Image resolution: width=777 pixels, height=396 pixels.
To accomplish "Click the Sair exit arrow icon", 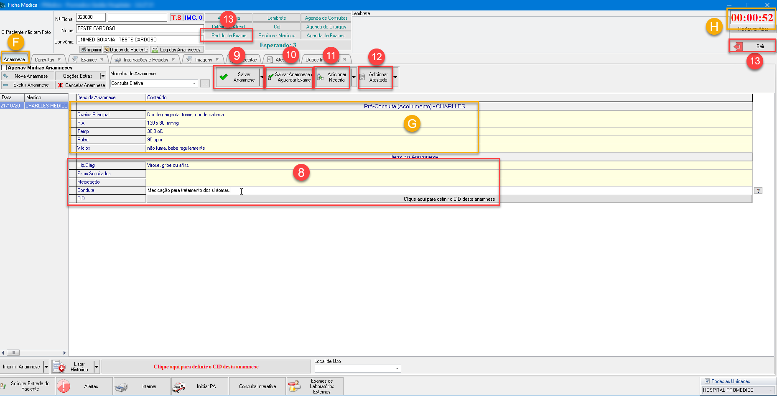I will click(x=738, y=46).
